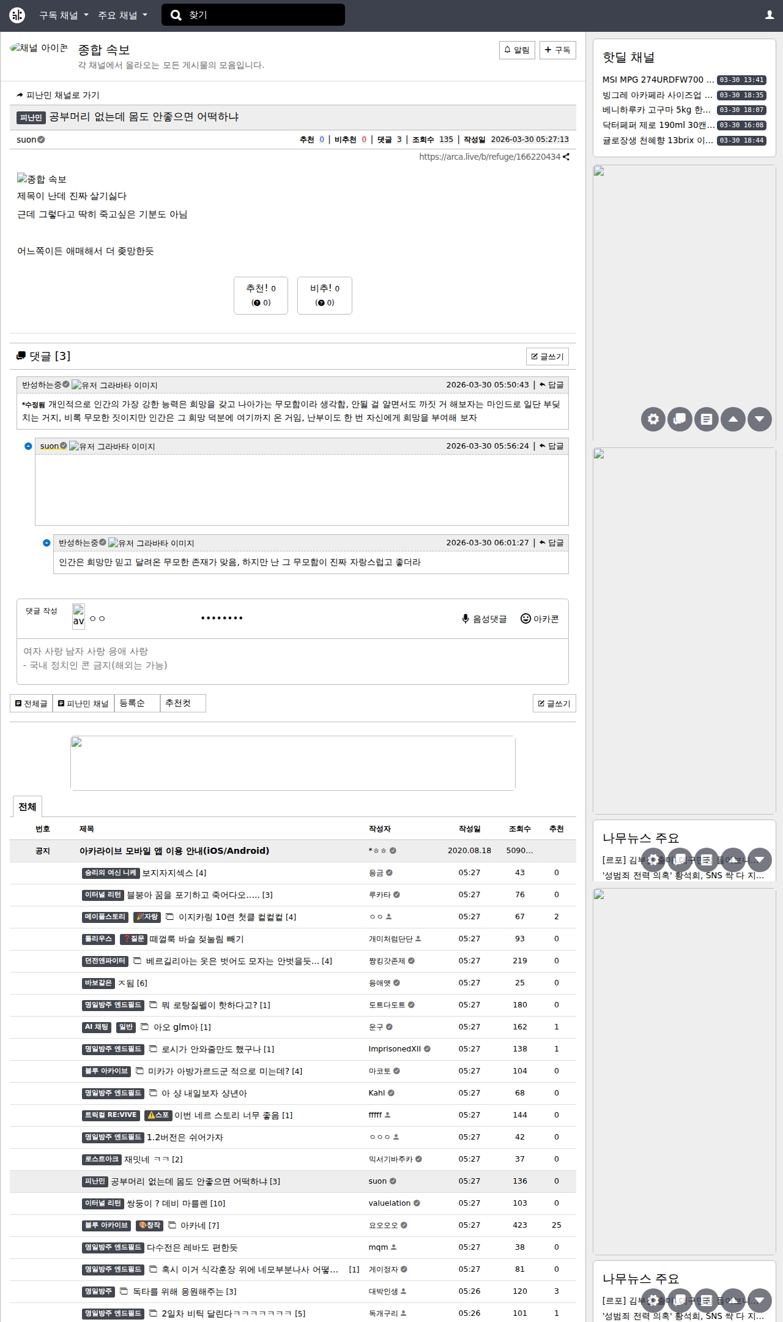Downvote the post with 비추! button
Viewport: 783px width, 1322px height.
pyautogui.click(x=325, y=296)
